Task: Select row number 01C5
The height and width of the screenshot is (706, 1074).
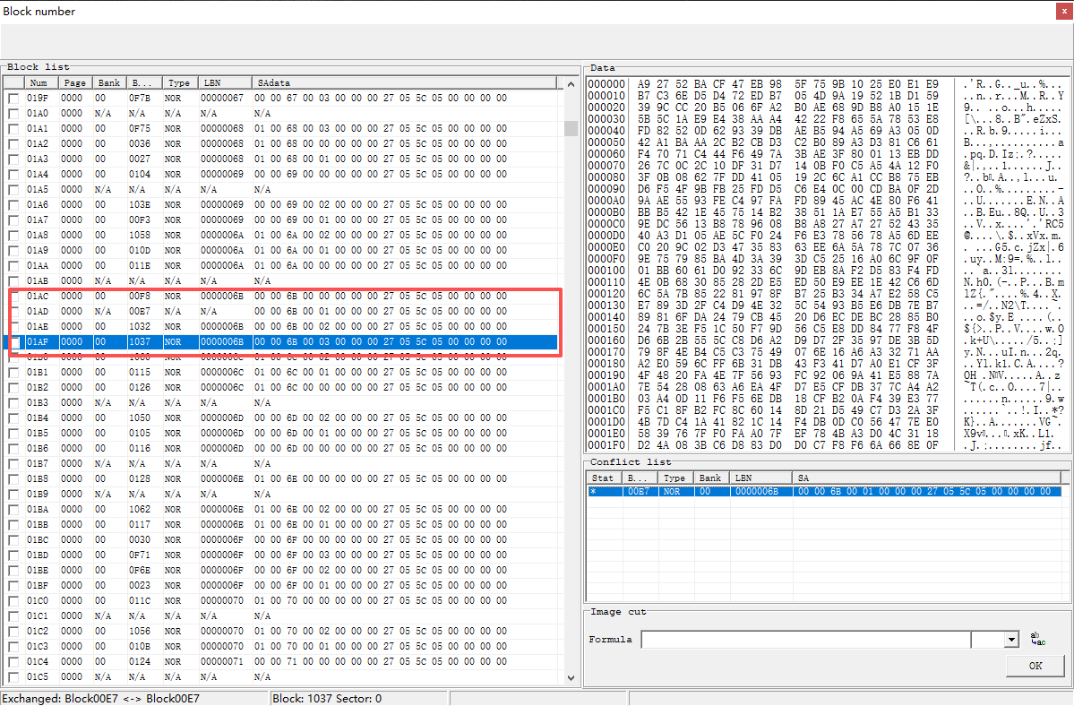Action: click(38, 676)
